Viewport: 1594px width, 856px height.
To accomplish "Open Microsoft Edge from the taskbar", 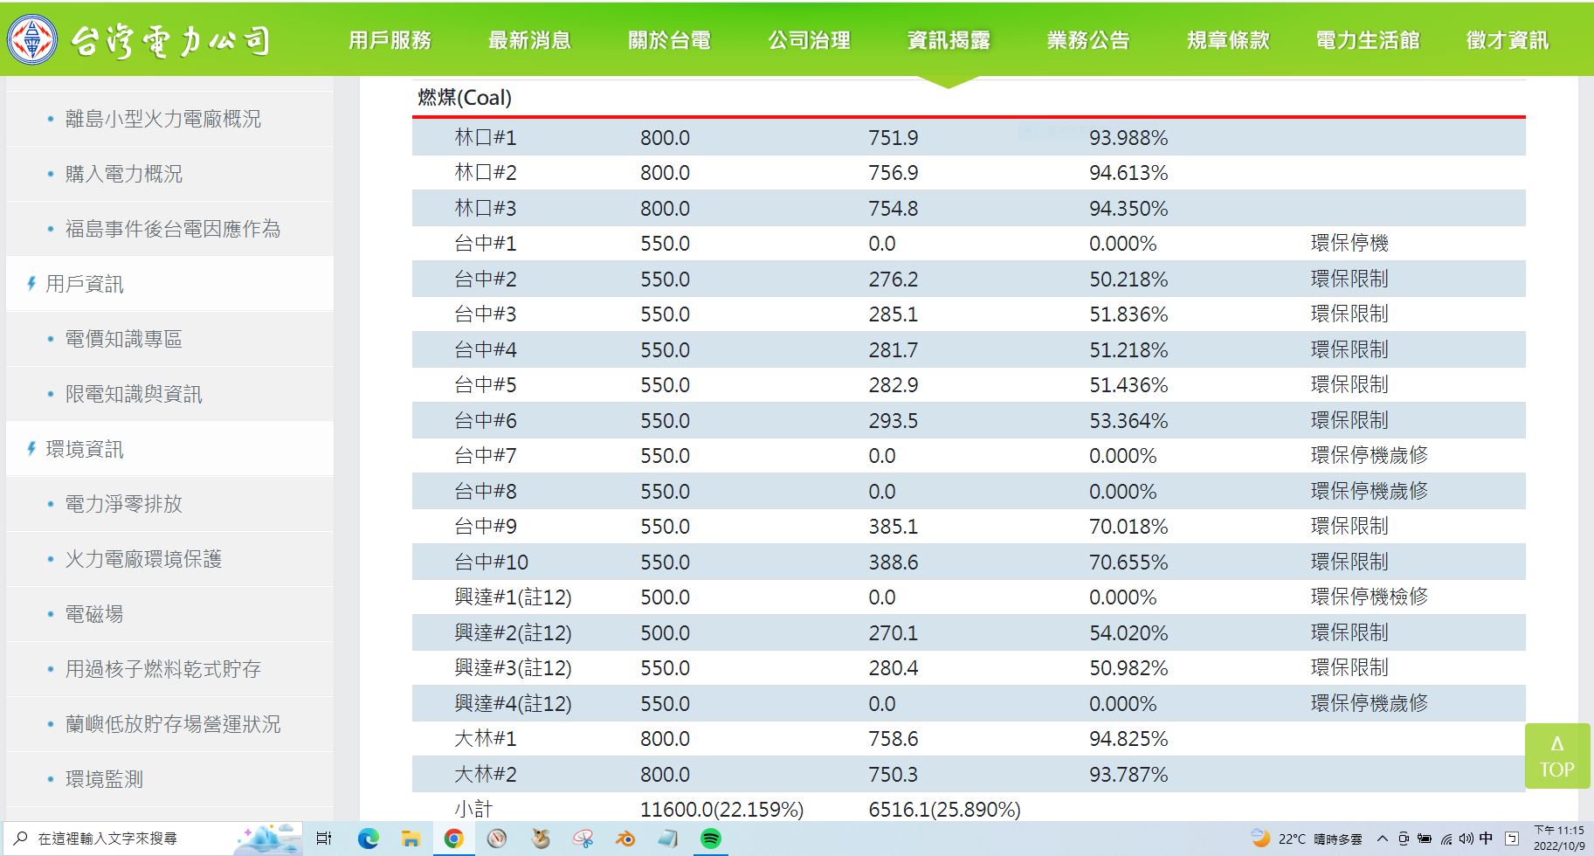I will (368, 839).
